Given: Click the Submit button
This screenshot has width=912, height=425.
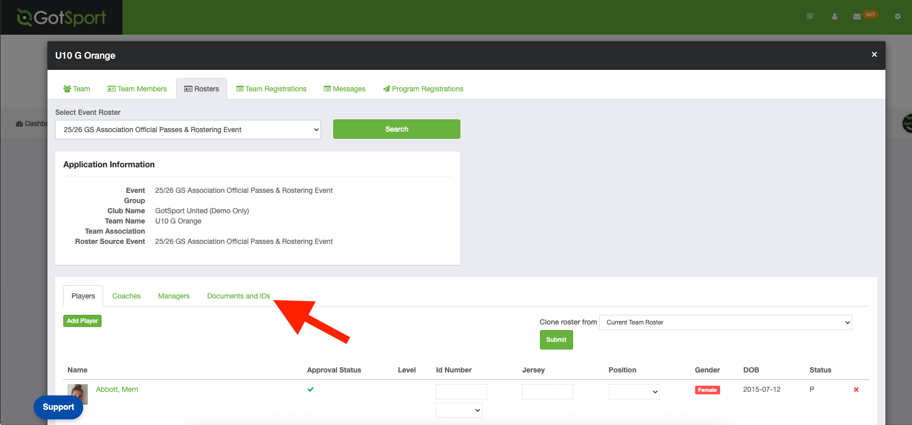Looking at the screenshot, I should (556, 340).
